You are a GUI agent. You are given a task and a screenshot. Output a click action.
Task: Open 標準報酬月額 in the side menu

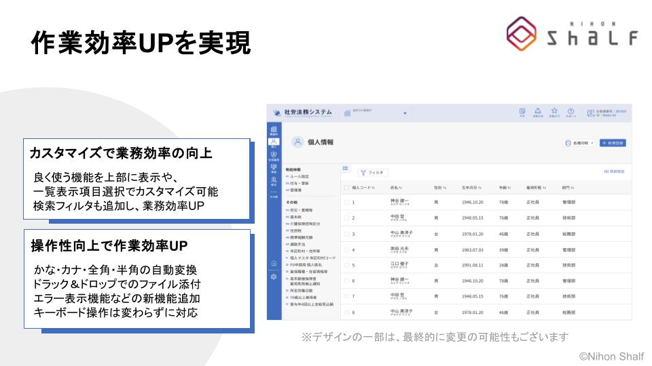tap(302, 237)
